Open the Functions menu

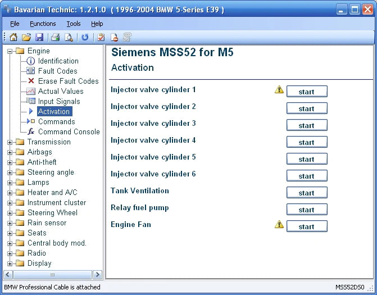43,24
